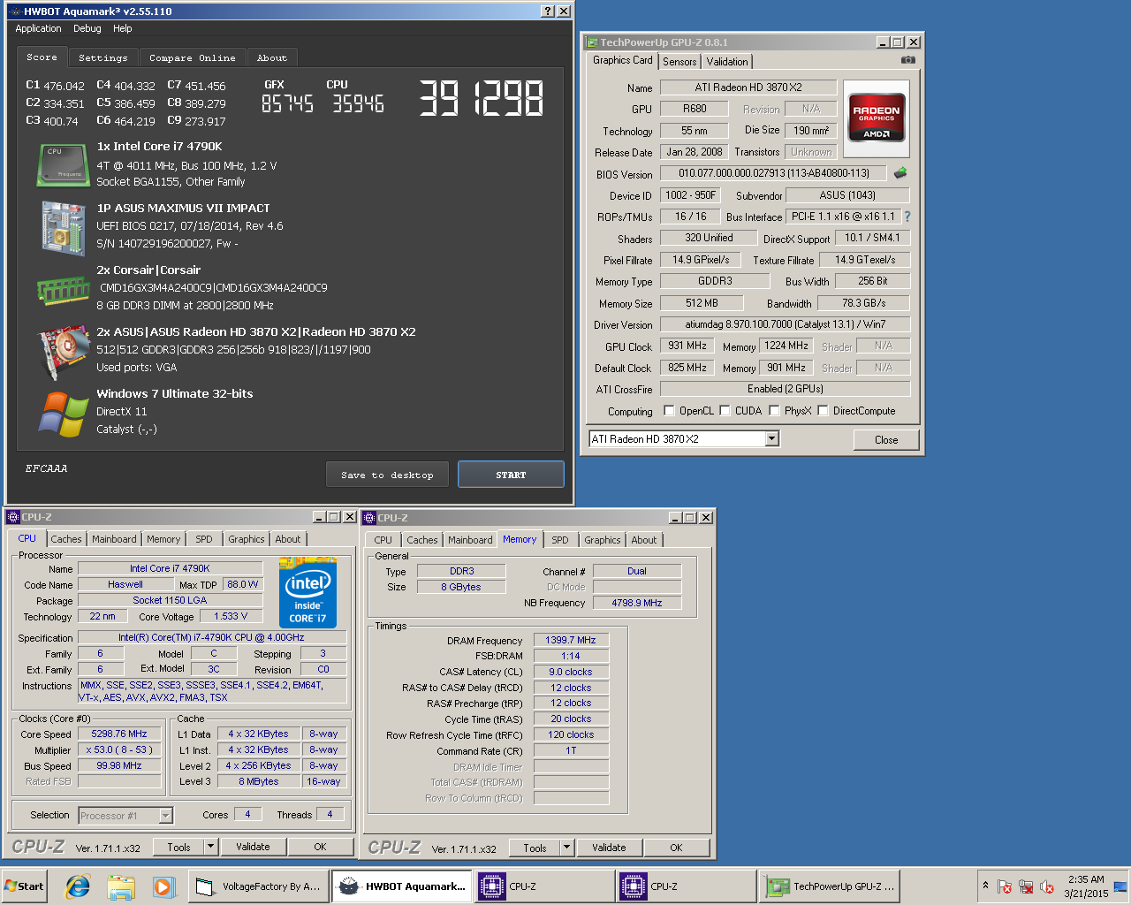
Task: Click the START benchmark button
Action: pos(511,475)
